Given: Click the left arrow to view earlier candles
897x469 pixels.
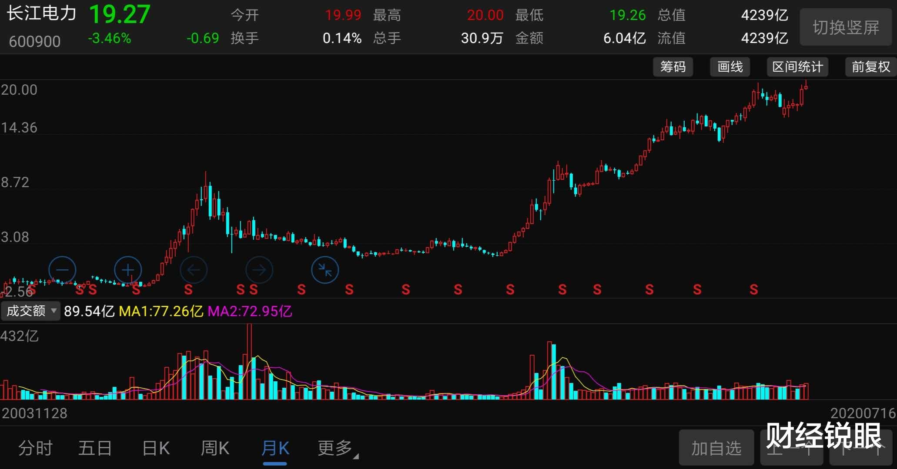Looking at the screenshot, I should 194,270.
